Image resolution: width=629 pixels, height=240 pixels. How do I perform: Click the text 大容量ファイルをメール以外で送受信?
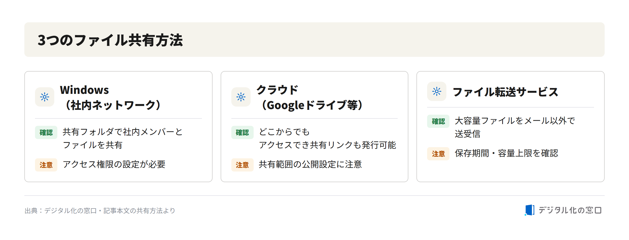[x=515, y=127]
